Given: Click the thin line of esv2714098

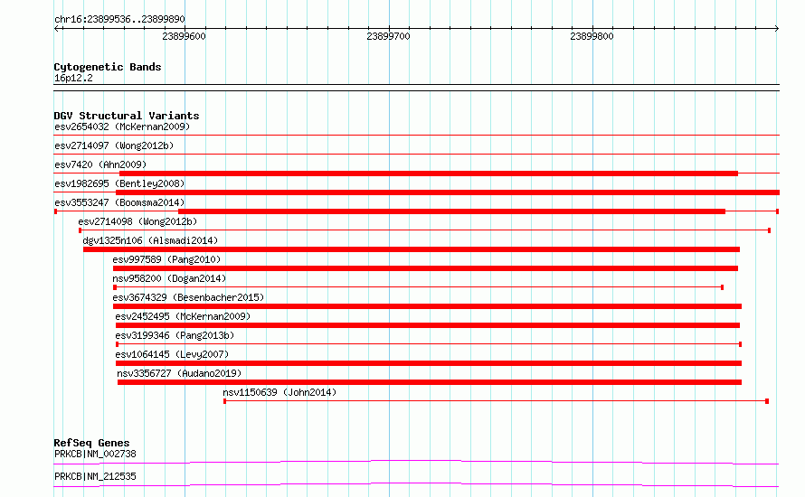Looking at the screenshot, I should coord(424,230).
